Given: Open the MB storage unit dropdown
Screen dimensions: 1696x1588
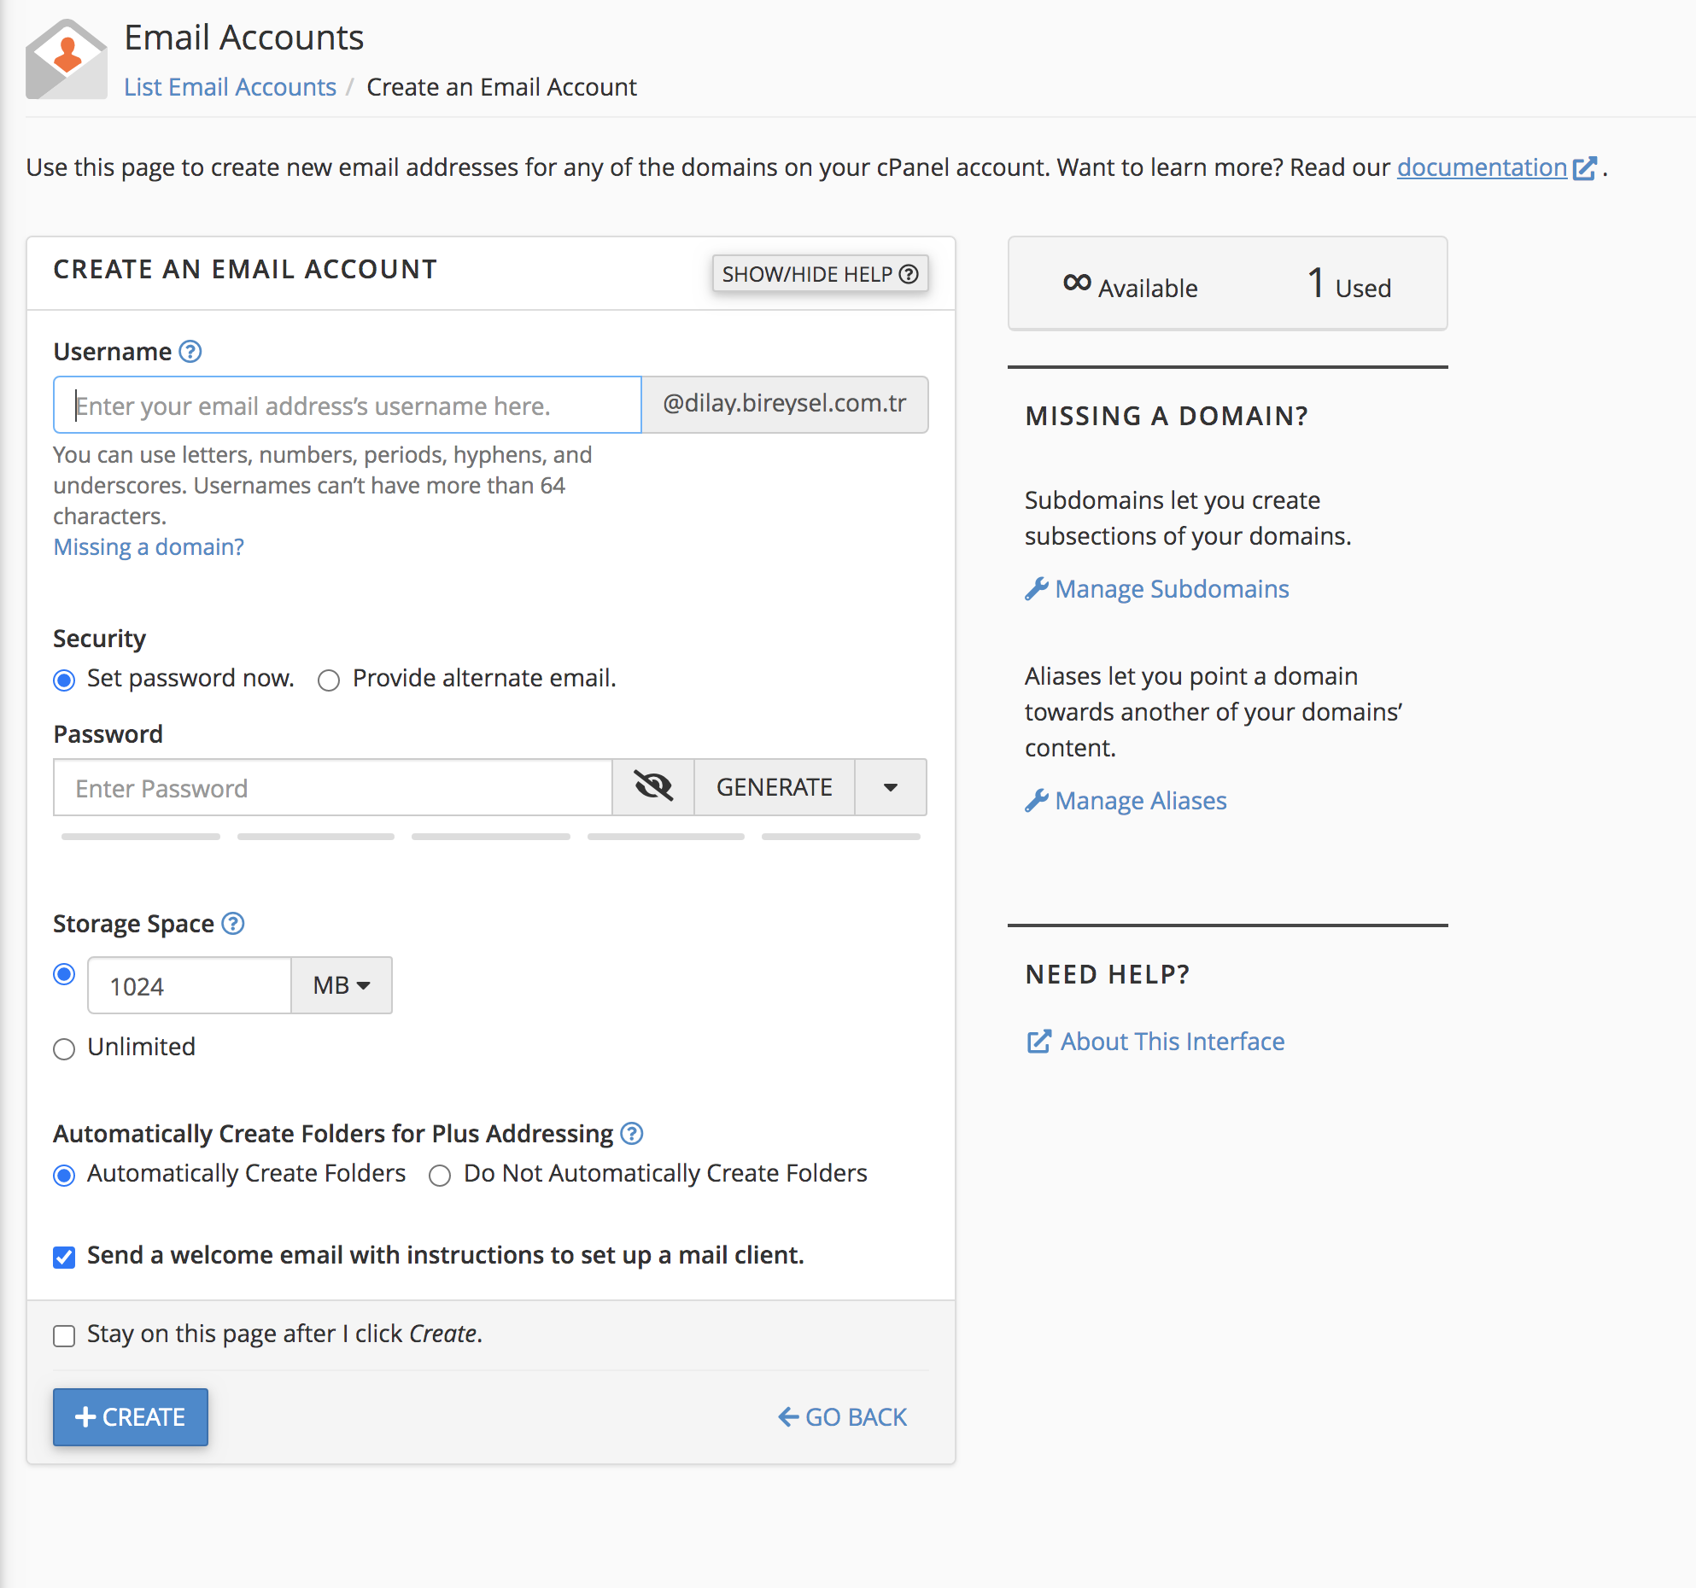Looking at the screenshot, I should [342, 985].
